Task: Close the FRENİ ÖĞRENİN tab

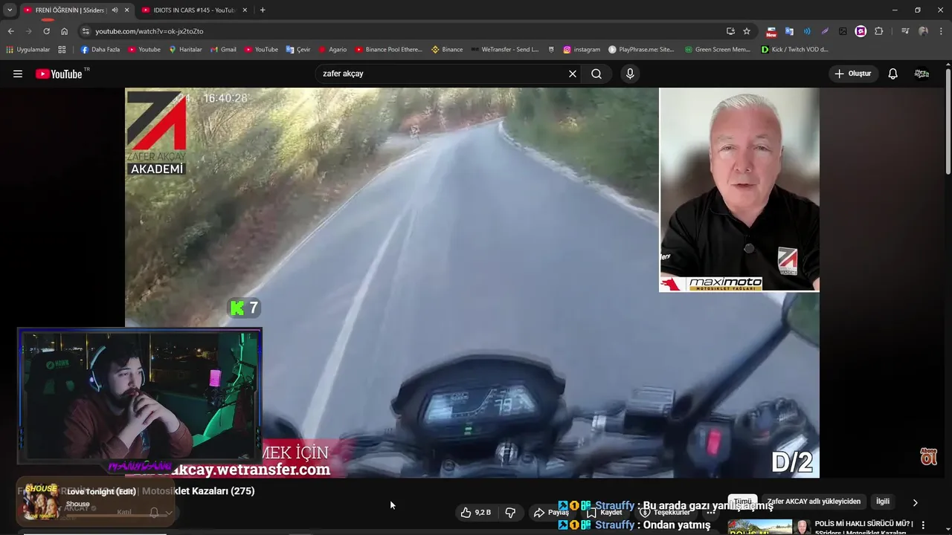Action: tap(126, 10)
